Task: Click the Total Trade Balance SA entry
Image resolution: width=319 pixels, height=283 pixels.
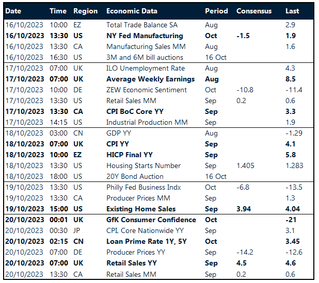Action: tap(138, 25)
